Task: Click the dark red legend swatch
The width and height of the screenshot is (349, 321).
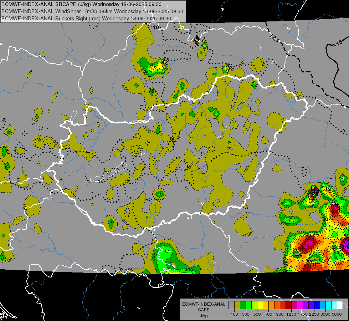Action: pos(288,305)
